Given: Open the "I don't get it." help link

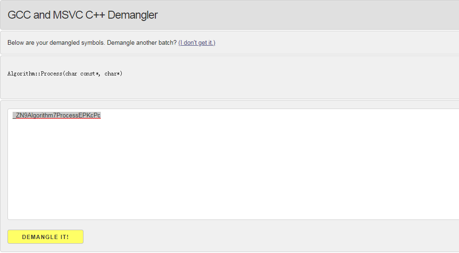Looking at the screenshot, I should (197, 43).
